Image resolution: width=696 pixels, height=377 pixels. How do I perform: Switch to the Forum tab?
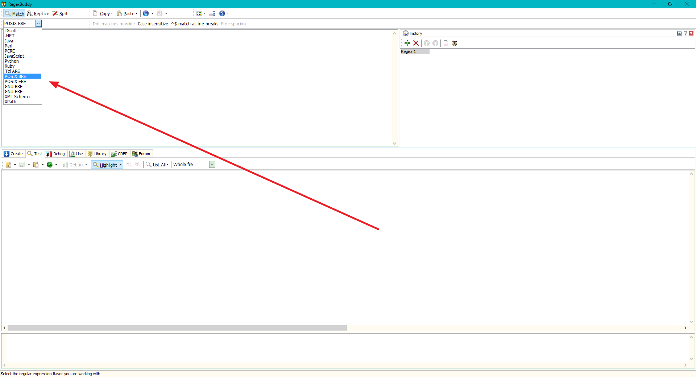click(141, 154)
